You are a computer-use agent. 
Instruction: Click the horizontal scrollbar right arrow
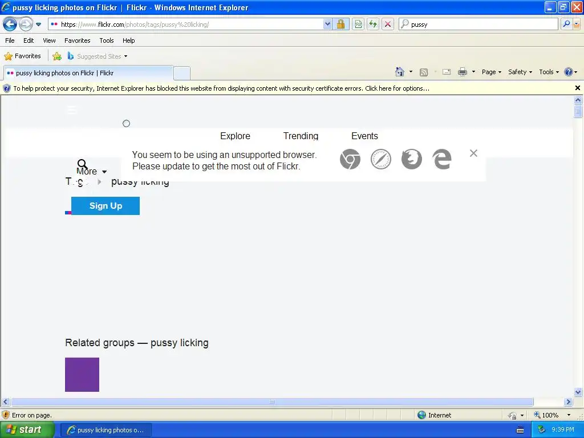pyautogui.click(x=568, y=402)
